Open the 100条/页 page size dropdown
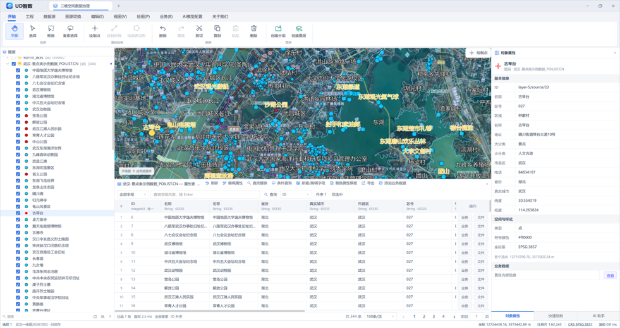 coord(380,317)
